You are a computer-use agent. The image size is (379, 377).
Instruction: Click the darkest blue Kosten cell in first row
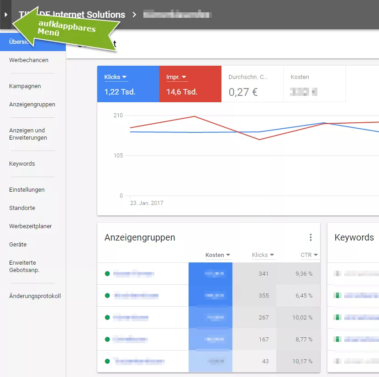click(211, 274)
